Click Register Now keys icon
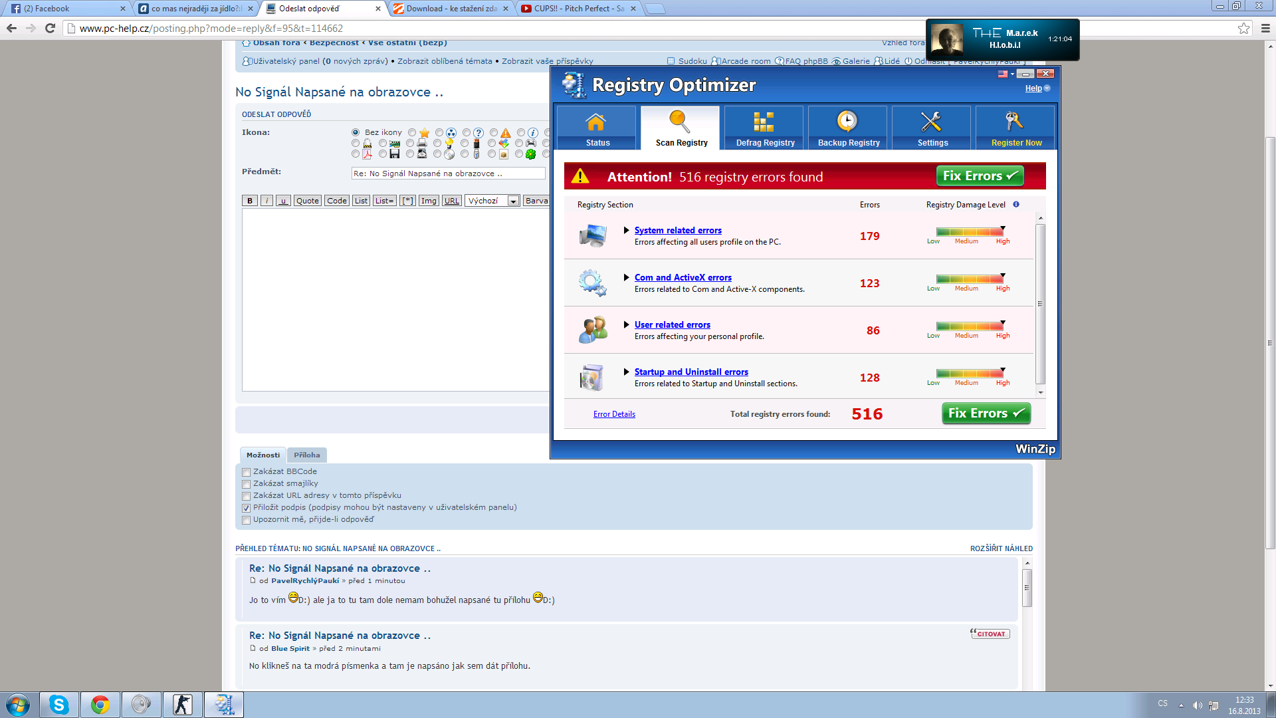 tap(1014, 122)
